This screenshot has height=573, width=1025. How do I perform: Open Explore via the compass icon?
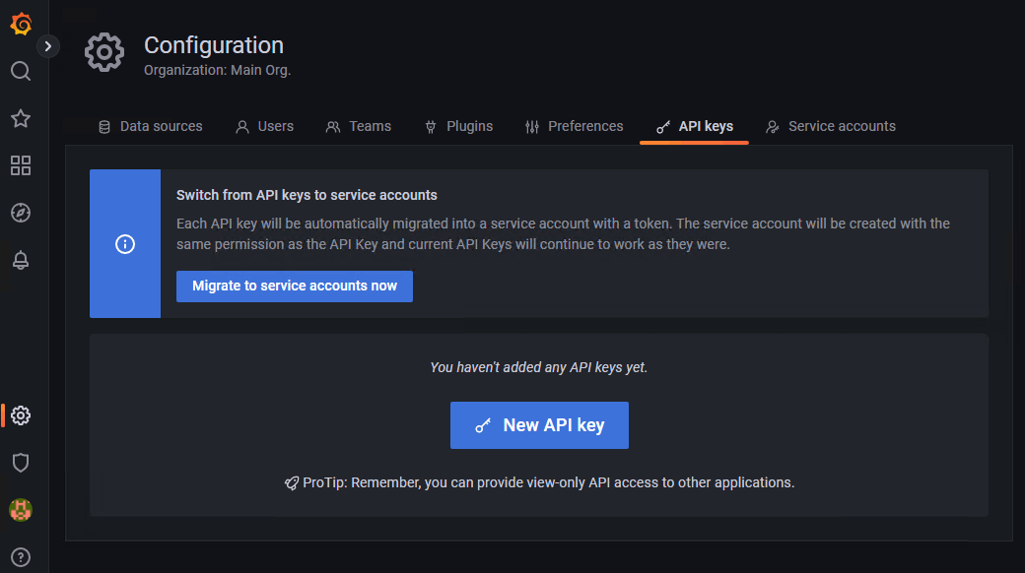pos(21,213)
